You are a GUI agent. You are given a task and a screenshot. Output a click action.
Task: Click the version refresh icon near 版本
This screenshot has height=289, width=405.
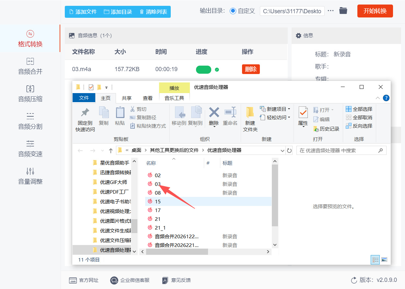coord(354,280)
